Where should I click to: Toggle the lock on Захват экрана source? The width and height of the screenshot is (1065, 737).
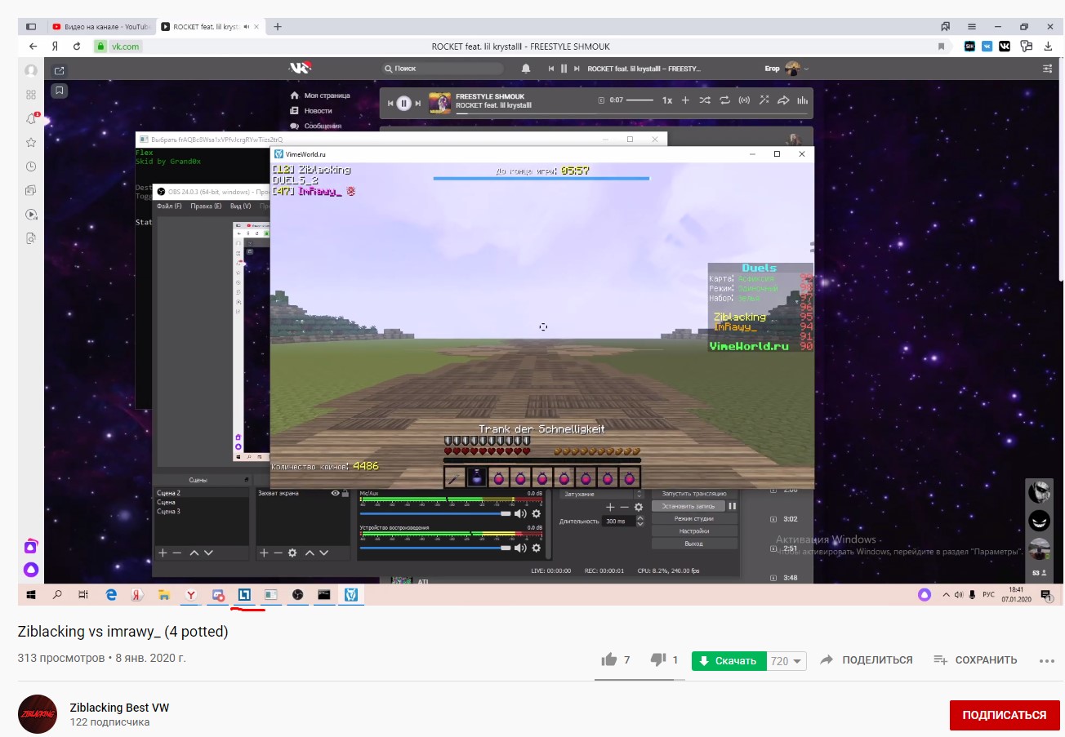coord(345,493)
